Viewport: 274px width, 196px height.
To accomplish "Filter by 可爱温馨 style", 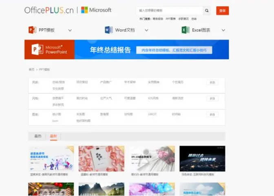I will pyautogui.click(x=130, y=98).
